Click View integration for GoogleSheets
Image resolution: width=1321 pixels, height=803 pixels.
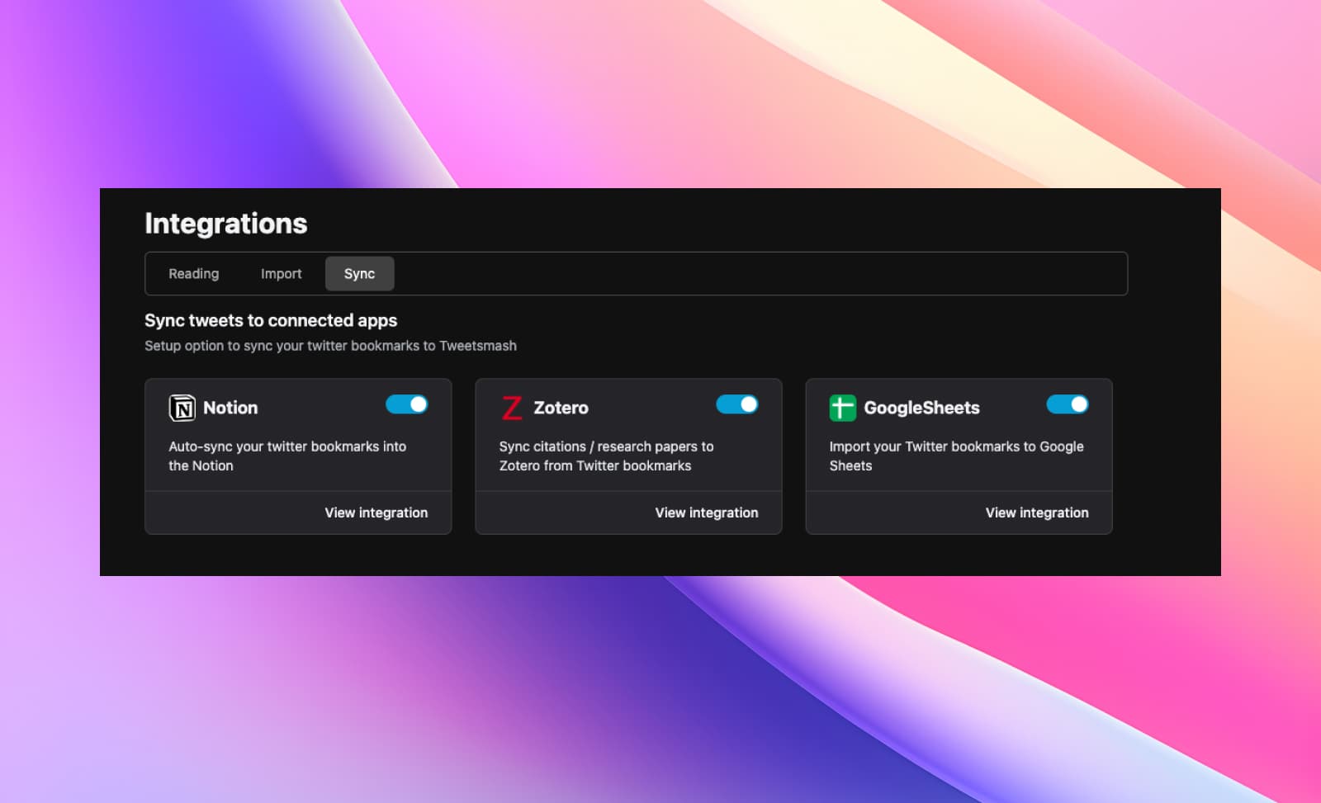click(x=1037, y=513)
